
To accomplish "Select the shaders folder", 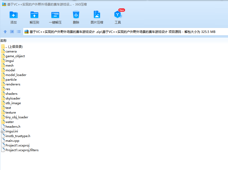I will pos(9,94).
